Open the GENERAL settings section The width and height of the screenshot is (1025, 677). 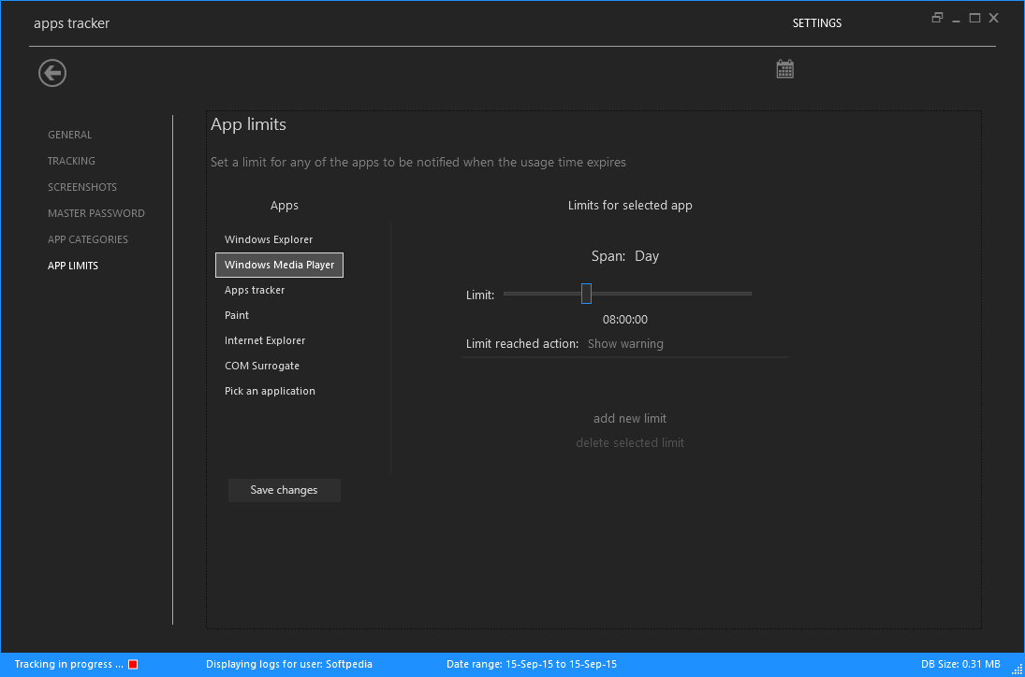pos(70,135)
